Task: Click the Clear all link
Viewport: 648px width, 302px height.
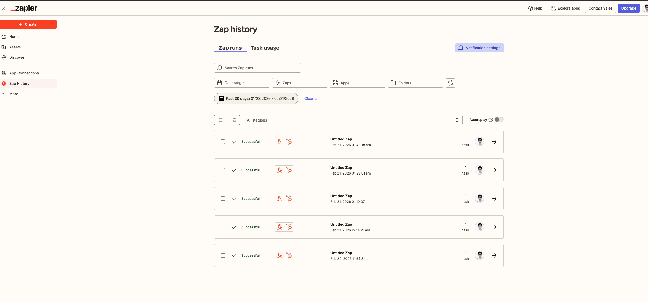Action: [311, 99]
